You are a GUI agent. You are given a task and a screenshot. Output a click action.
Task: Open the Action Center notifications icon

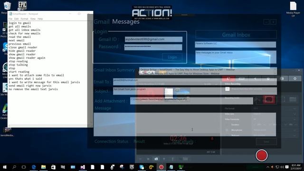click(x=287, y=167)
